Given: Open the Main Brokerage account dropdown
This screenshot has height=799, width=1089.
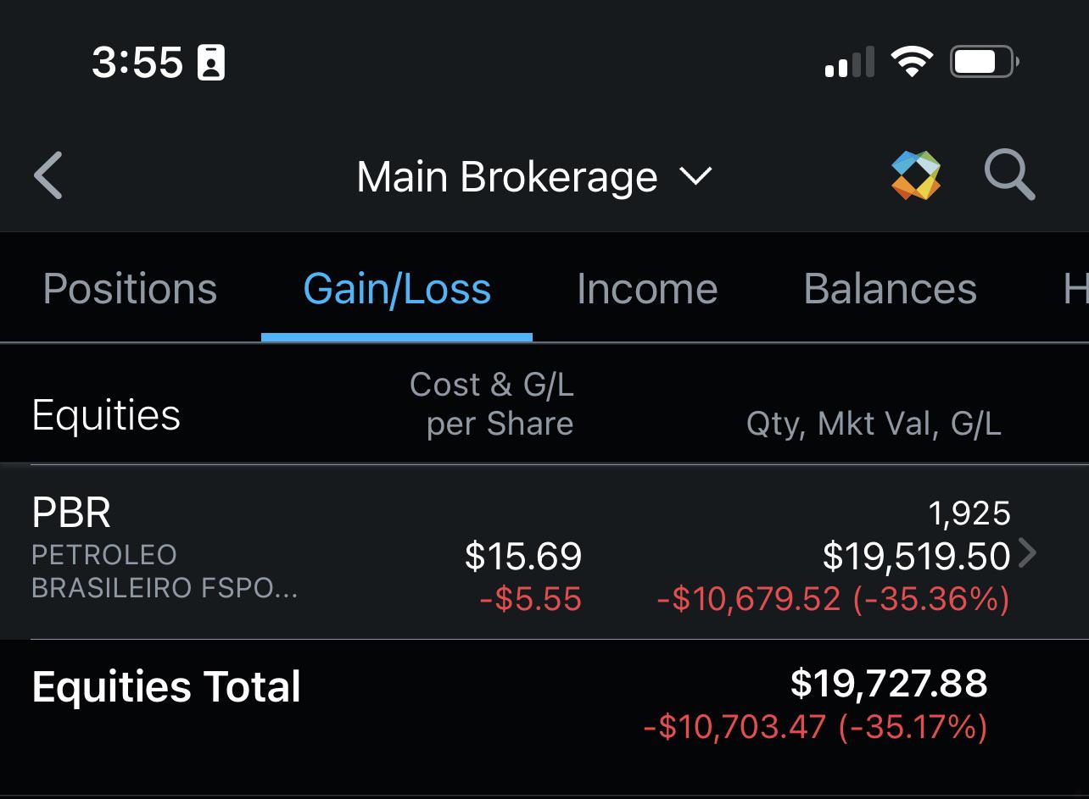Looking at the screenshot, I should pos(533,177).
